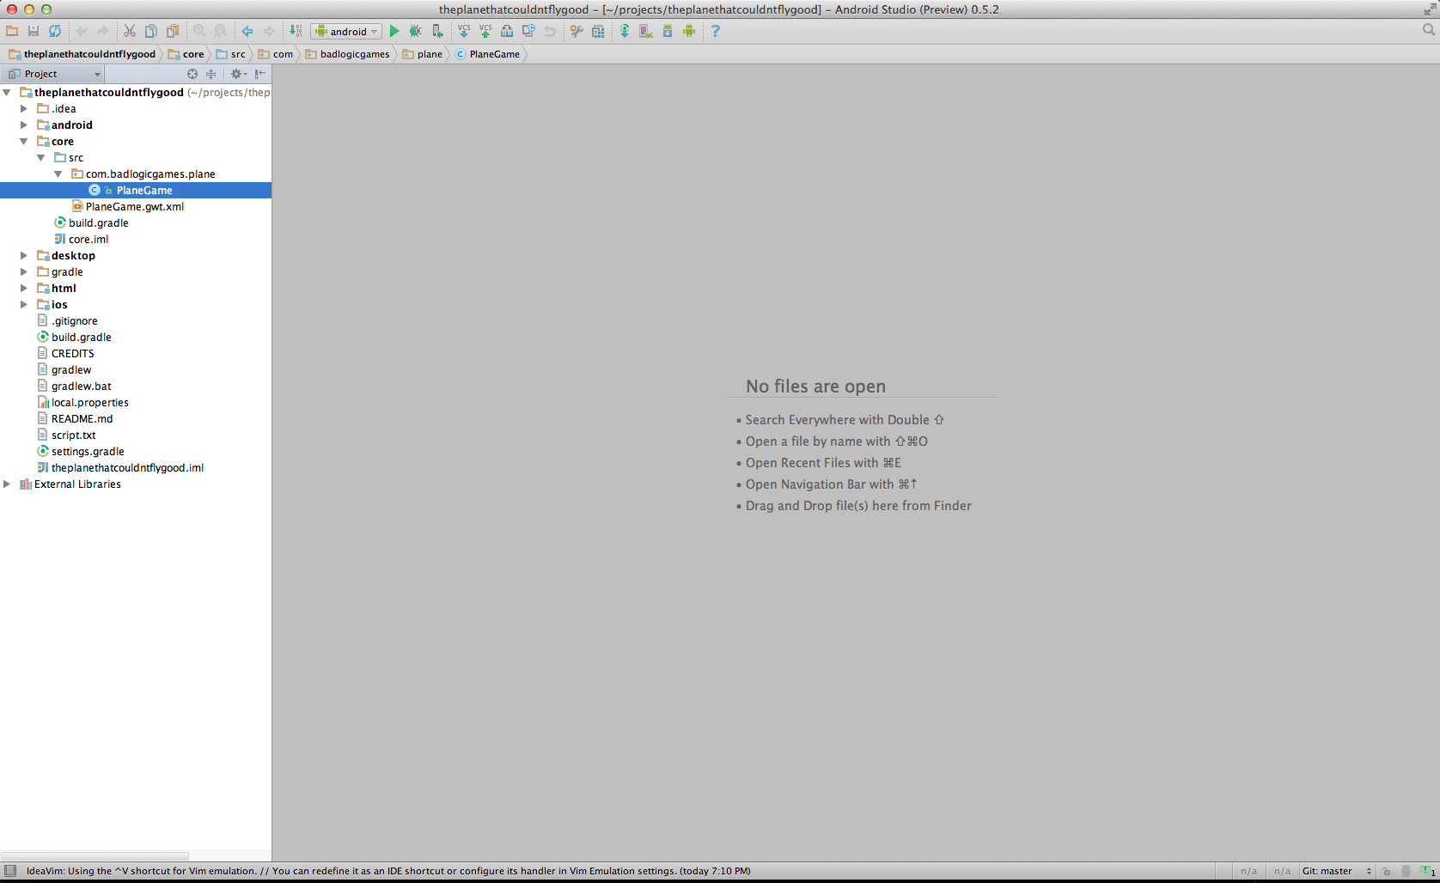
Task: Cut selection using the scissors toolbar icon
Action: pyautogui.click(x=129, y=32)
